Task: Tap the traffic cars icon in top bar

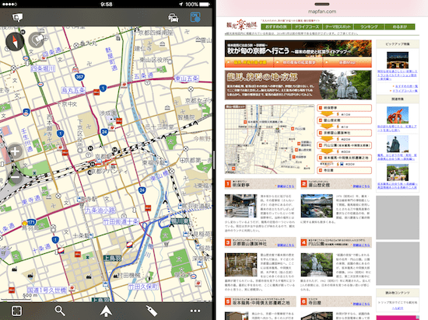Action: coord(174,18)
